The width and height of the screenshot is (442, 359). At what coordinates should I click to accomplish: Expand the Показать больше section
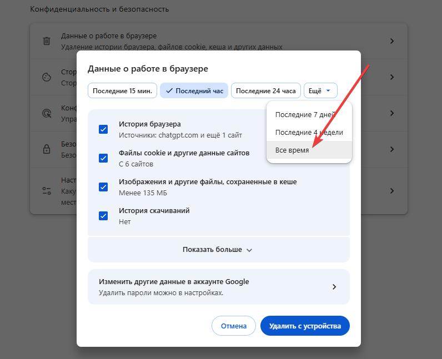(218, 250)
